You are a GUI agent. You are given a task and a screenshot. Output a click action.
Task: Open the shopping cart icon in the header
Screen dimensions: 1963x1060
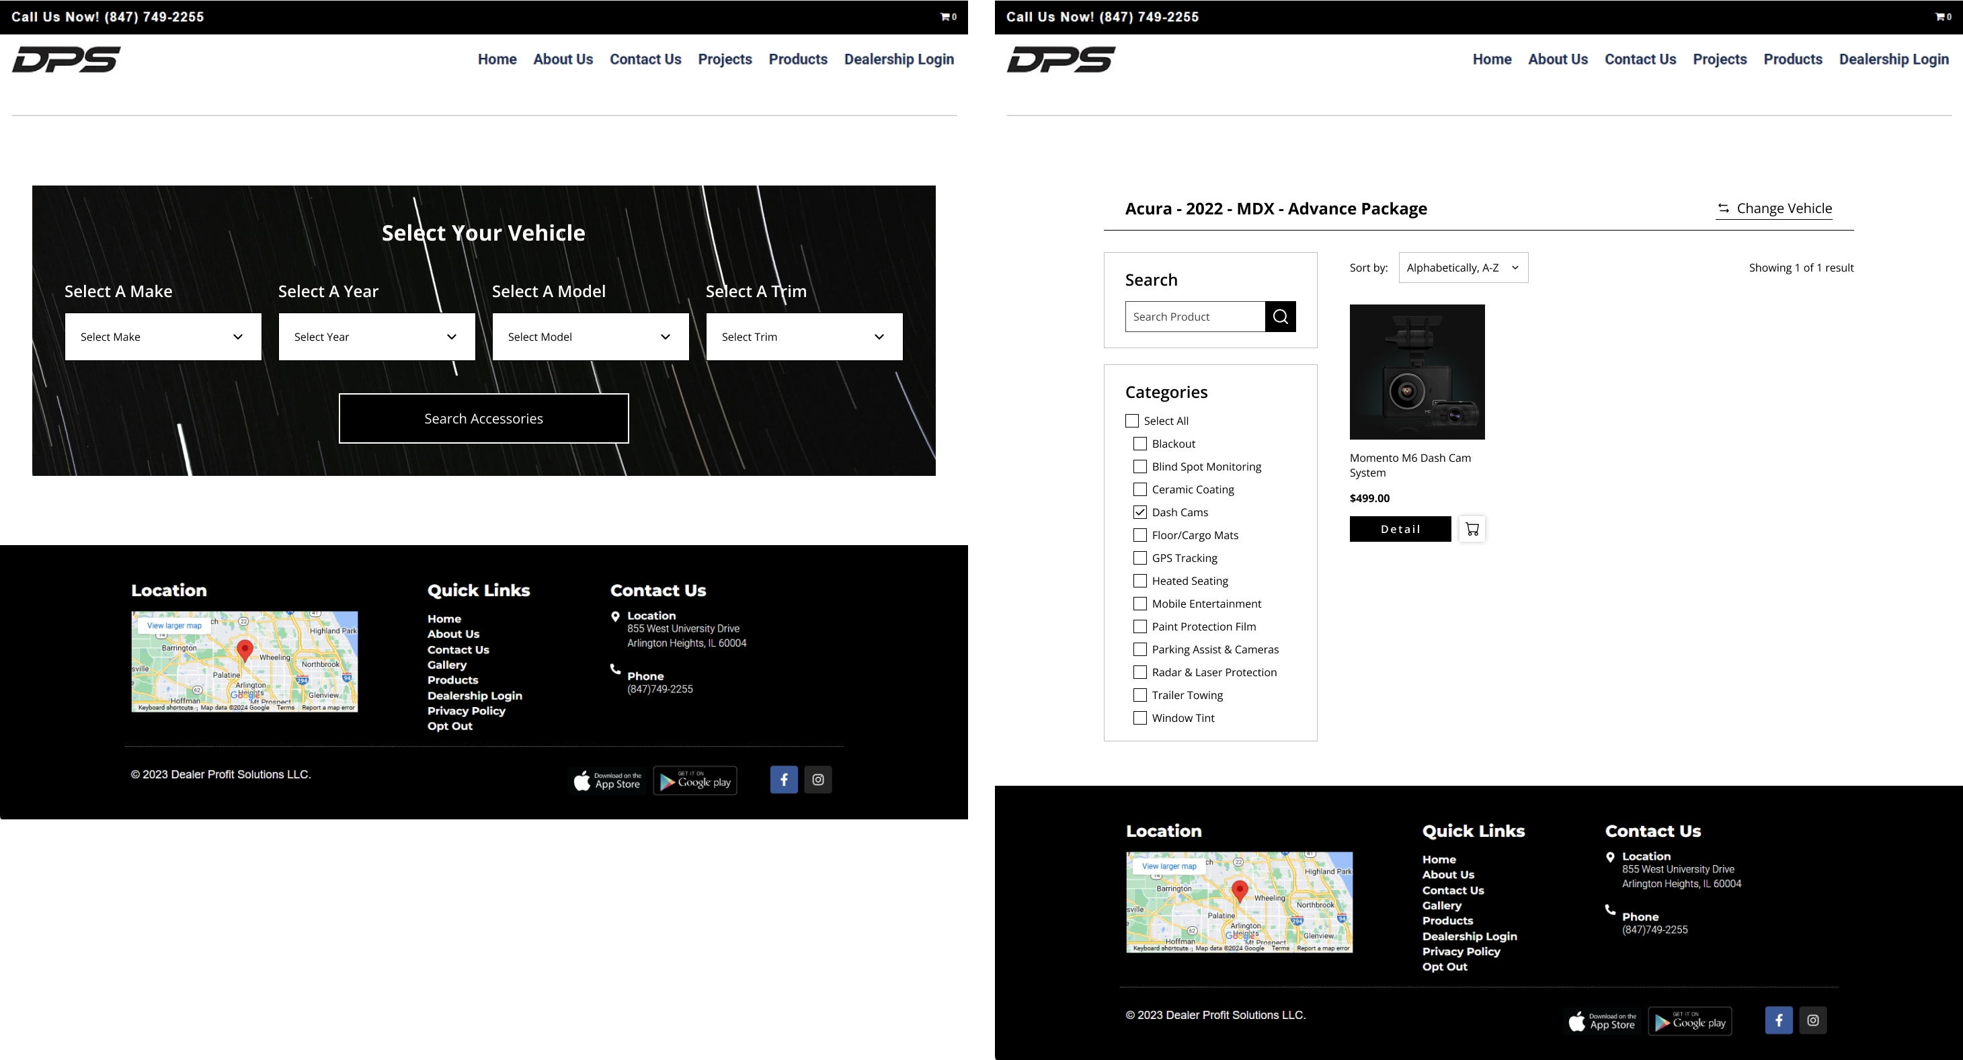point(1940,17)
